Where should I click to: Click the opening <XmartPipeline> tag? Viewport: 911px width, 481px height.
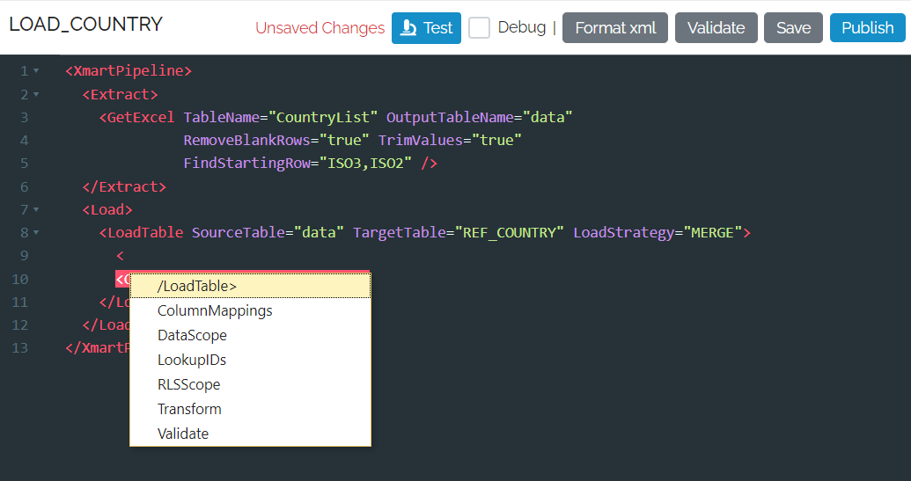click(129, 70)
